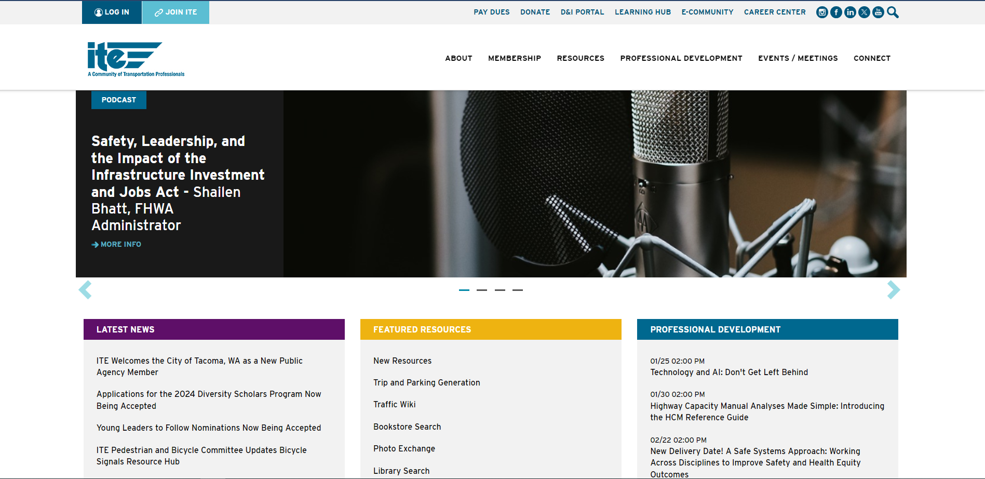Open the Library Search link
Screen dimensions: 985x479
pos(401,471)
